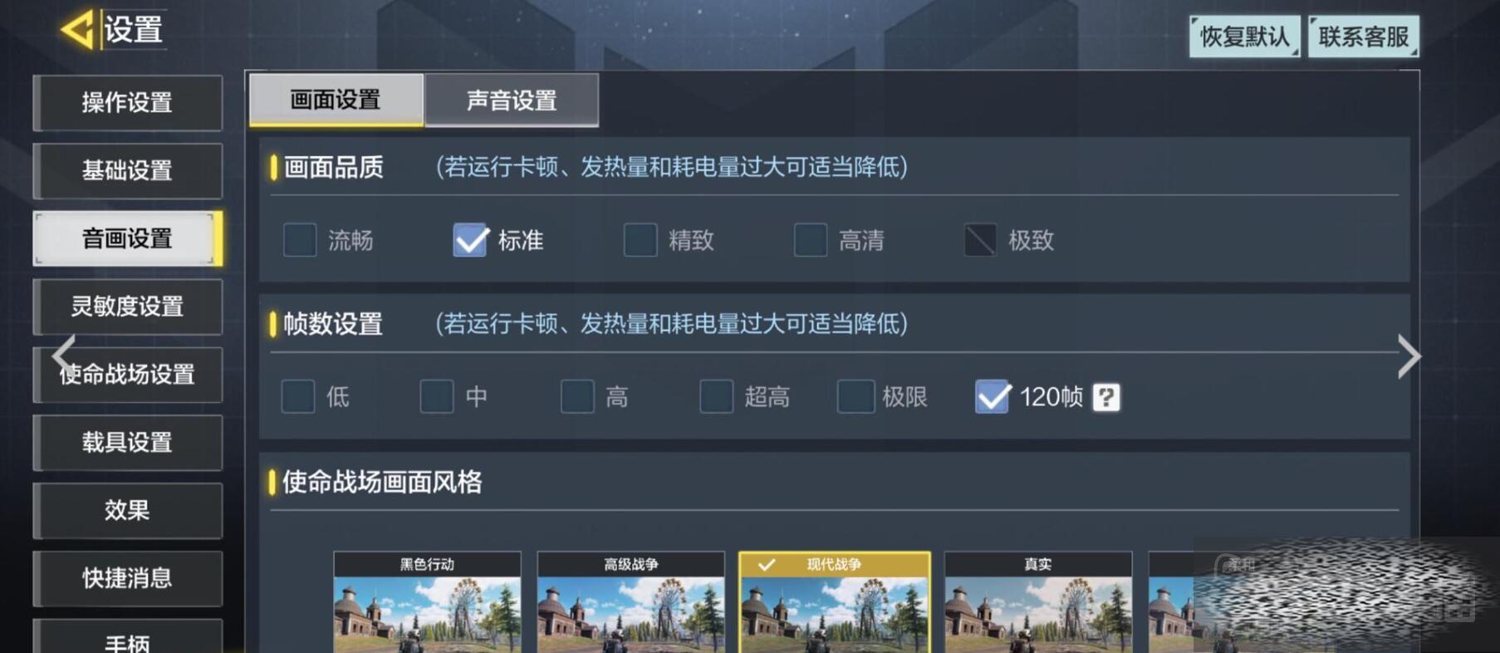Screen dimensions: 1500x653
Task: Open 灵敏度设置 in the sidebar
Action: tap(128, 307)
